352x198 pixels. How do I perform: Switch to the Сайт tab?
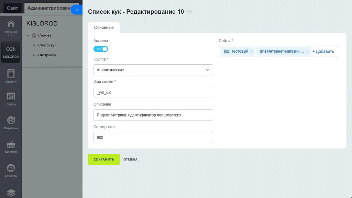12,8
